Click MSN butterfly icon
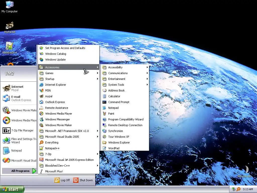Viewport: 257px width, 193px height. pos(41,90)
